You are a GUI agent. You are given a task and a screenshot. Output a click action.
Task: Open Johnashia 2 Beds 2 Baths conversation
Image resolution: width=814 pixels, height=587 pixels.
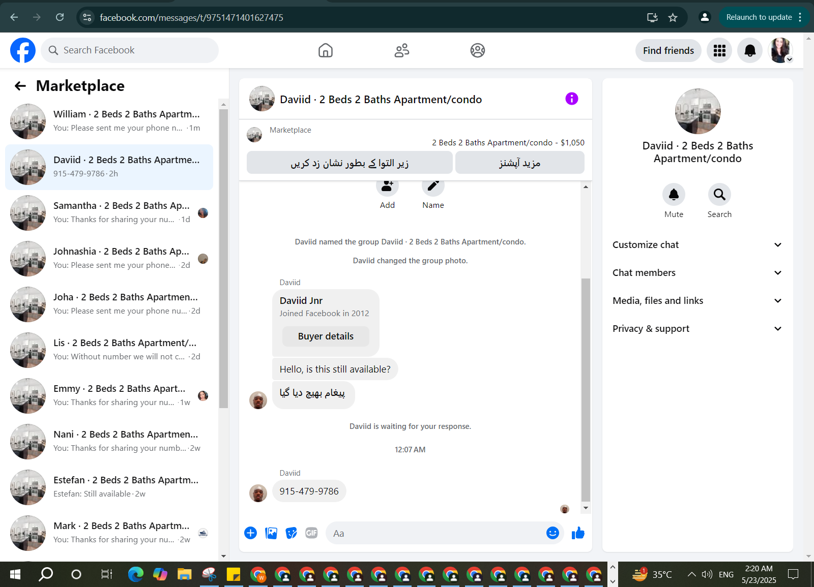pyautogui.click(x=109, y=259)
